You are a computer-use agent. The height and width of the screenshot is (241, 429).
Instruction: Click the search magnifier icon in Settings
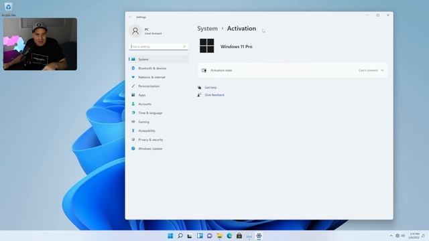(184, 47)
